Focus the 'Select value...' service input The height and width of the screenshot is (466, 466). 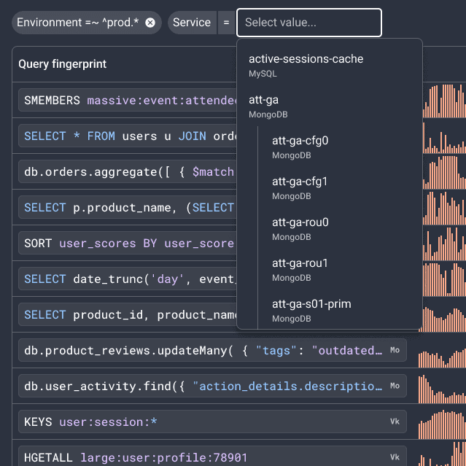coord(308,23)
